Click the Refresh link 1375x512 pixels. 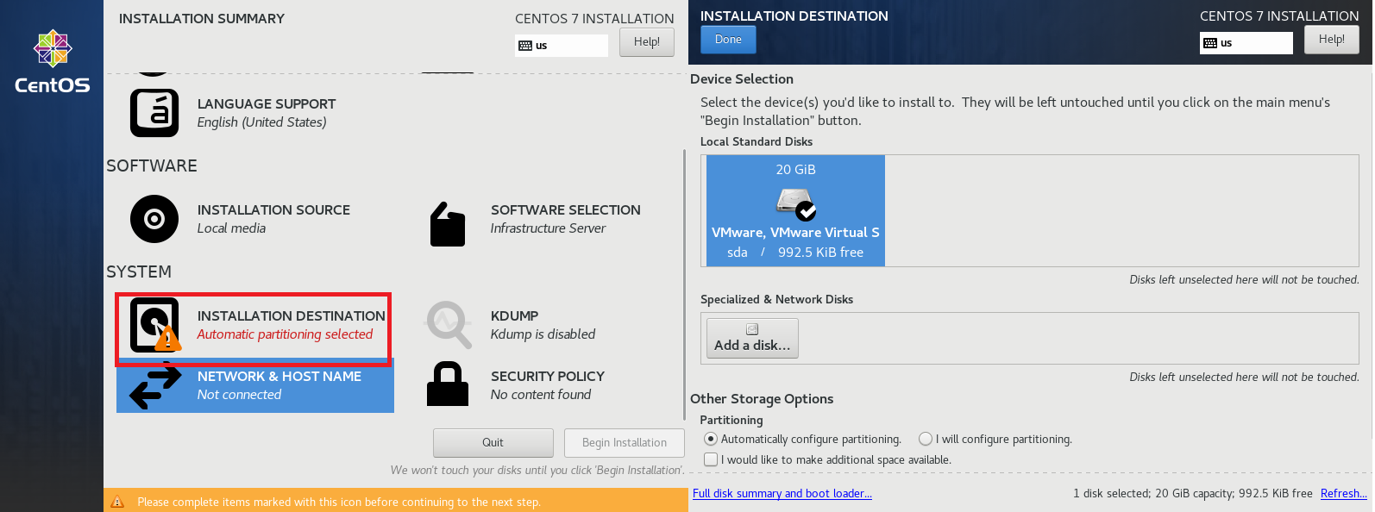click(x=1344, y=494)
